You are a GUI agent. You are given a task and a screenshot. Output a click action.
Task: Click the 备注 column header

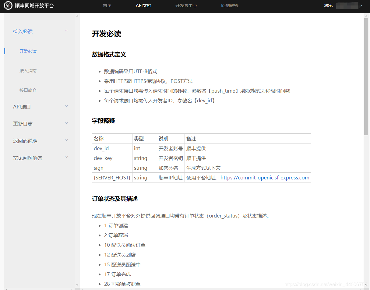(x=248, y=139)
